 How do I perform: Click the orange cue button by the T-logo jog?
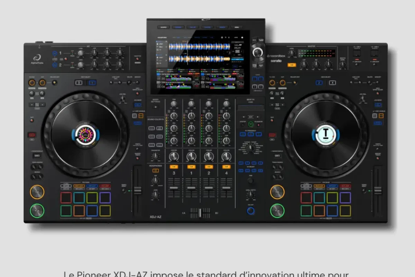277,192
